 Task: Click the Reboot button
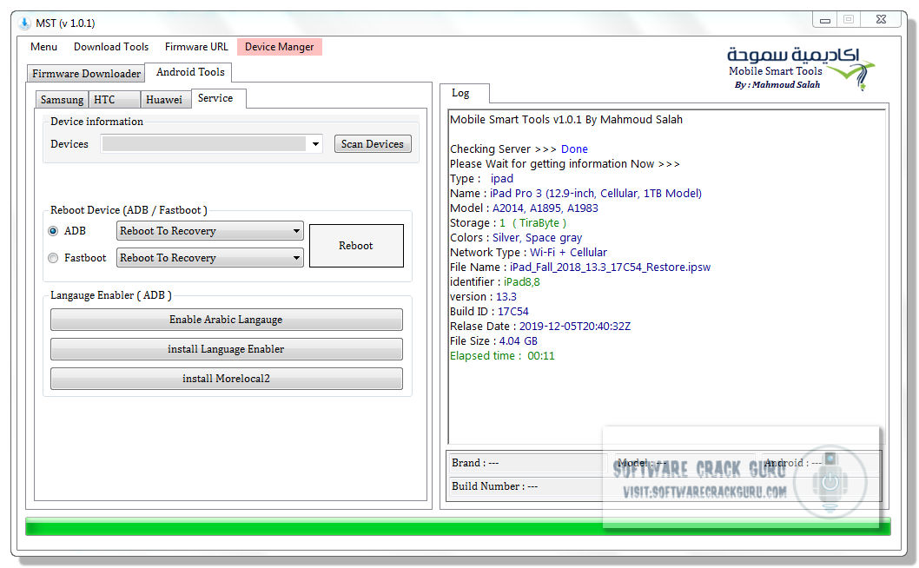[356, 246]
